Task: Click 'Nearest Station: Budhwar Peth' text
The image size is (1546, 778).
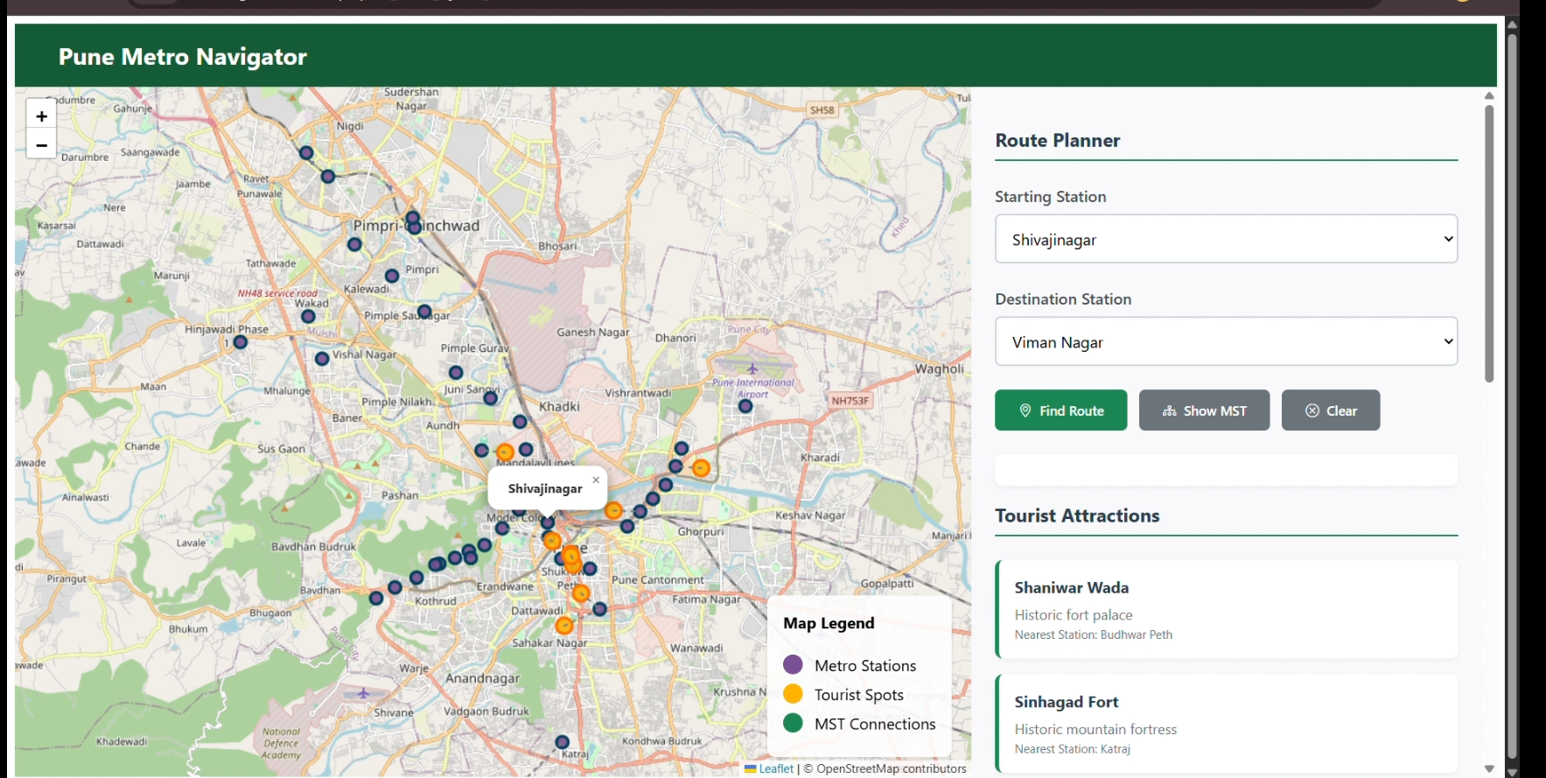Action: pyautogui.click(x=1094, y=634)
